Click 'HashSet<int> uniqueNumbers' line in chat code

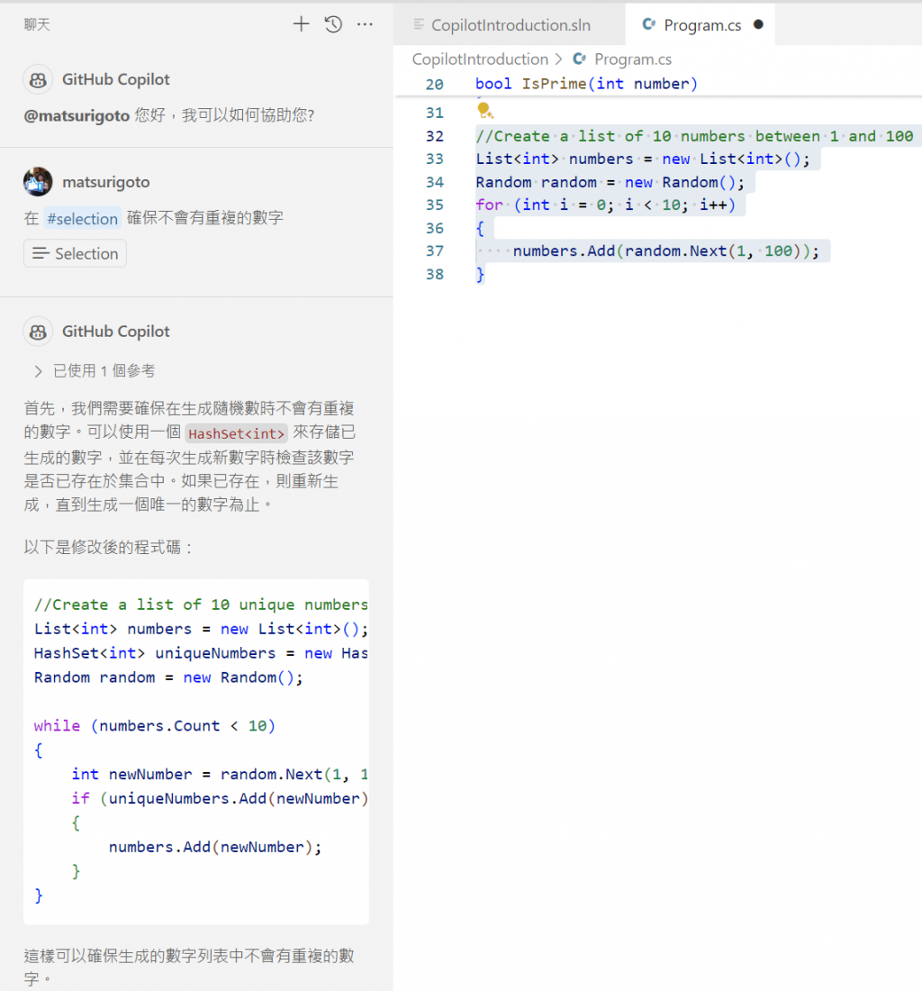pos(201,653)
